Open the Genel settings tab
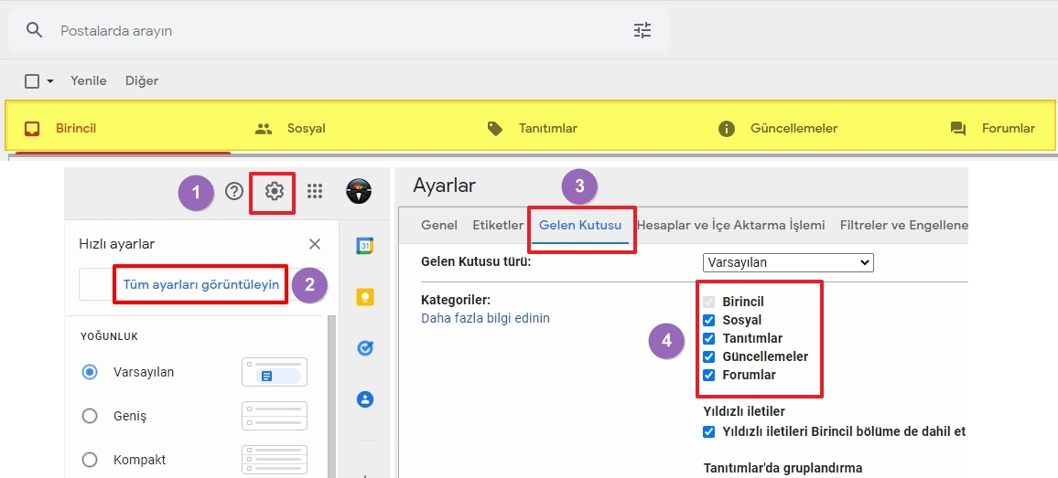1058x478 pixels. [439, 225]
